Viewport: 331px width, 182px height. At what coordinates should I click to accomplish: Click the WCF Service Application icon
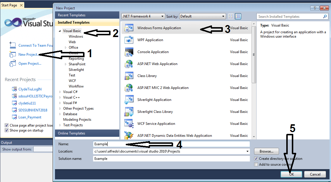tap(129, 124)
